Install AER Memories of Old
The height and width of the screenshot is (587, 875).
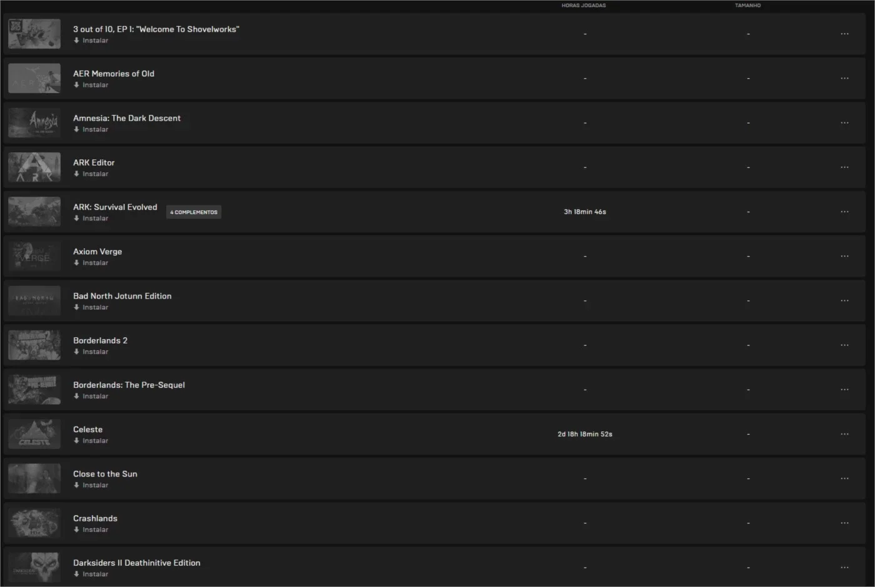91,85
